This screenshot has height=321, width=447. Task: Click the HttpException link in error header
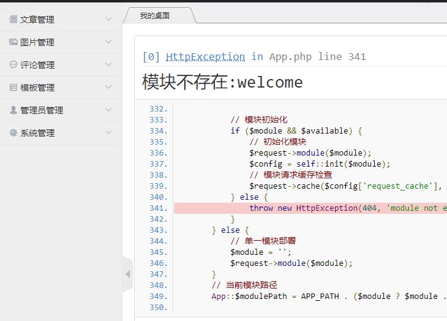pos(205,57)
